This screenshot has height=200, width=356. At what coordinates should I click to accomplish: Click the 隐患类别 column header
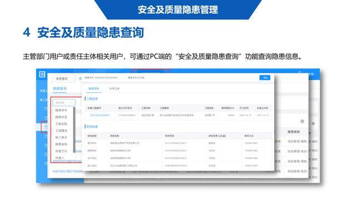click(294, 132)
